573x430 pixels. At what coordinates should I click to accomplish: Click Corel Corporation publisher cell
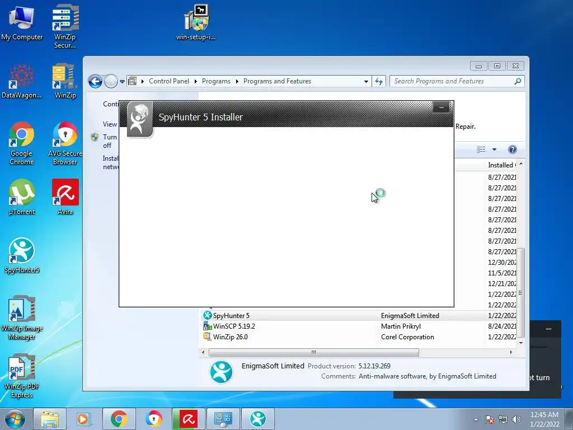pos(407,336)
